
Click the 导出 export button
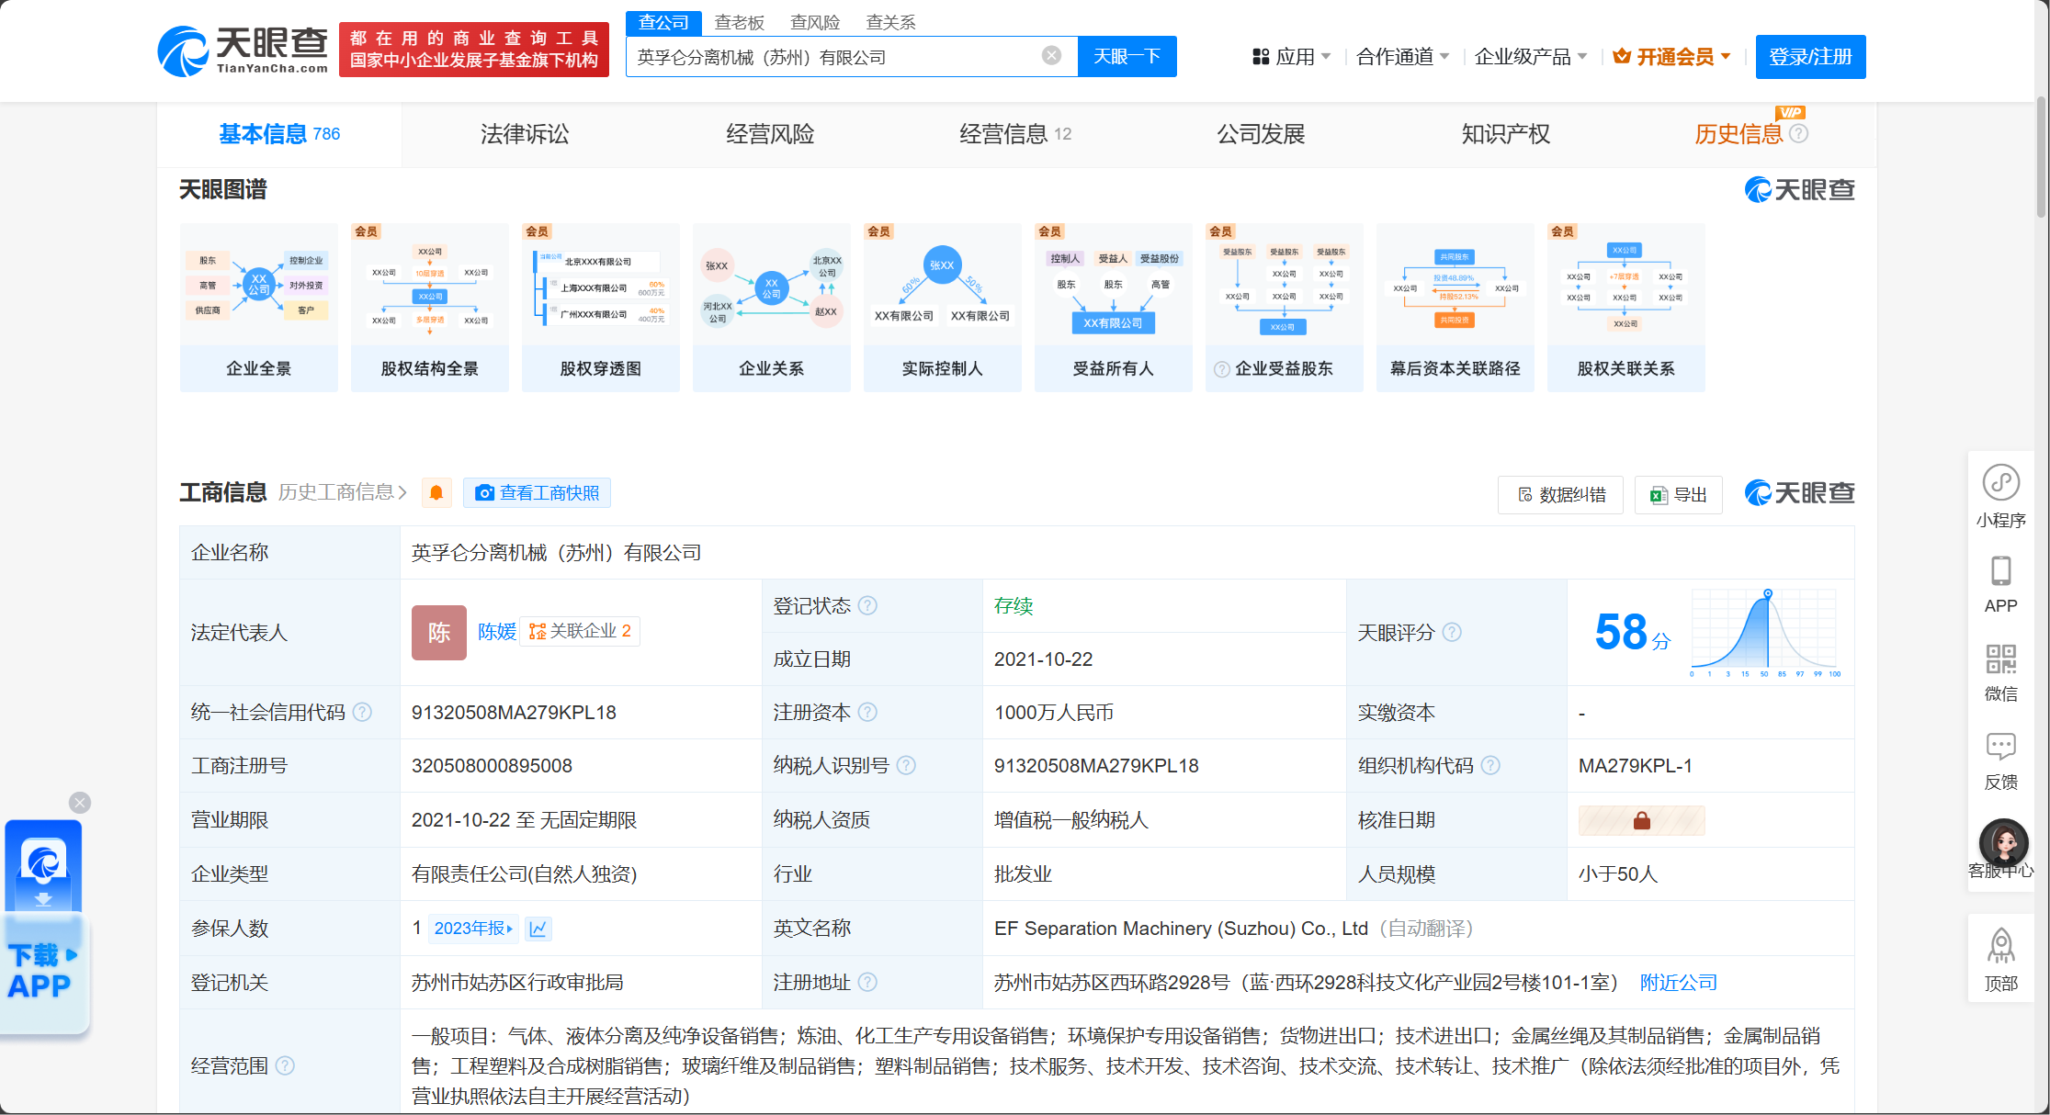(1678, 495)
